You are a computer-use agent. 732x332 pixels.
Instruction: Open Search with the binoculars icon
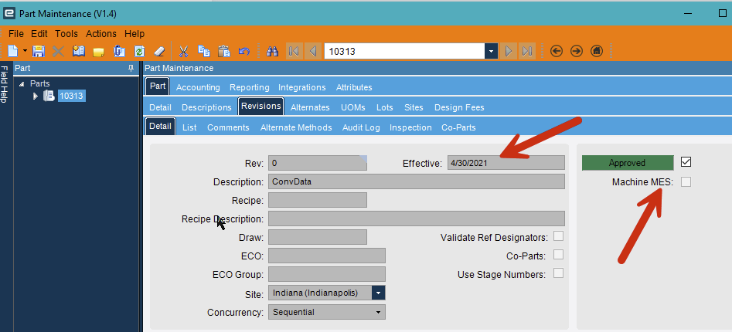tap(272, 51)
